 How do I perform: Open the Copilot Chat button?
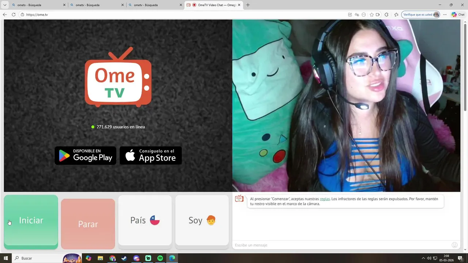[458, 15]
